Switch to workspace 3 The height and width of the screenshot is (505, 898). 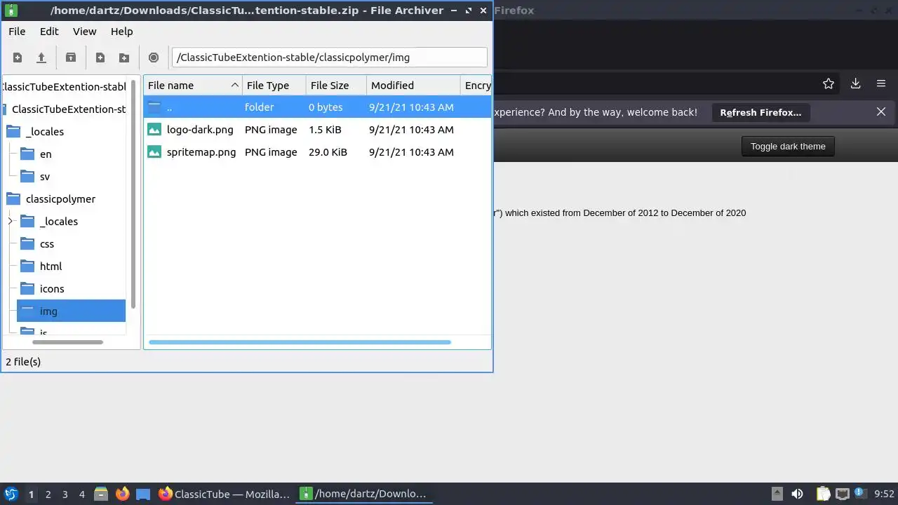tap(65, 494)
